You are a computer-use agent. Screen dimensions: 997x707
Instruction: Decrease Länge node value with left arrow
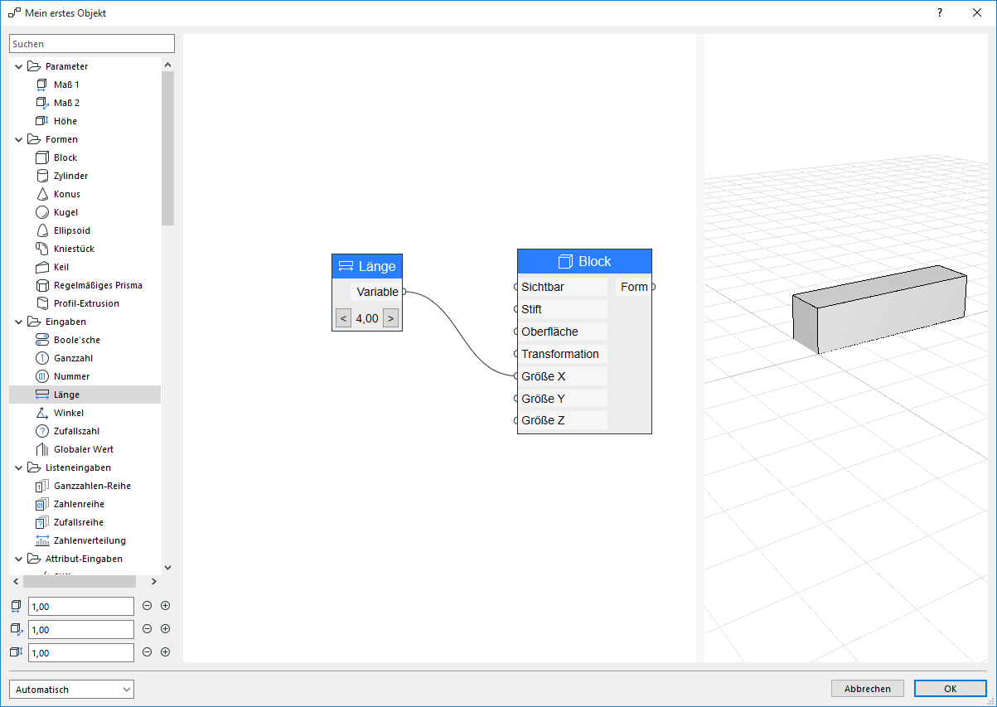[x=344, y=318]
